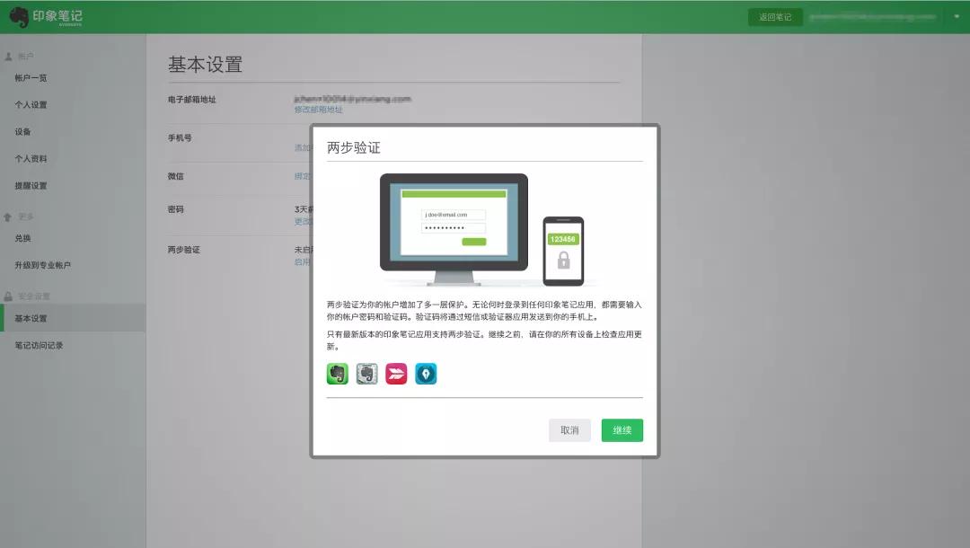
Task: Open 提醒设置 in sidebar
Action: point(31,186)
